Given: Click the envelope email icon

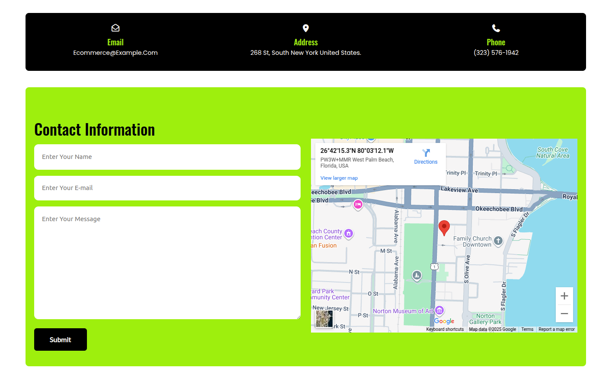Looking at the screenshot, I should [x=115, y=28].
